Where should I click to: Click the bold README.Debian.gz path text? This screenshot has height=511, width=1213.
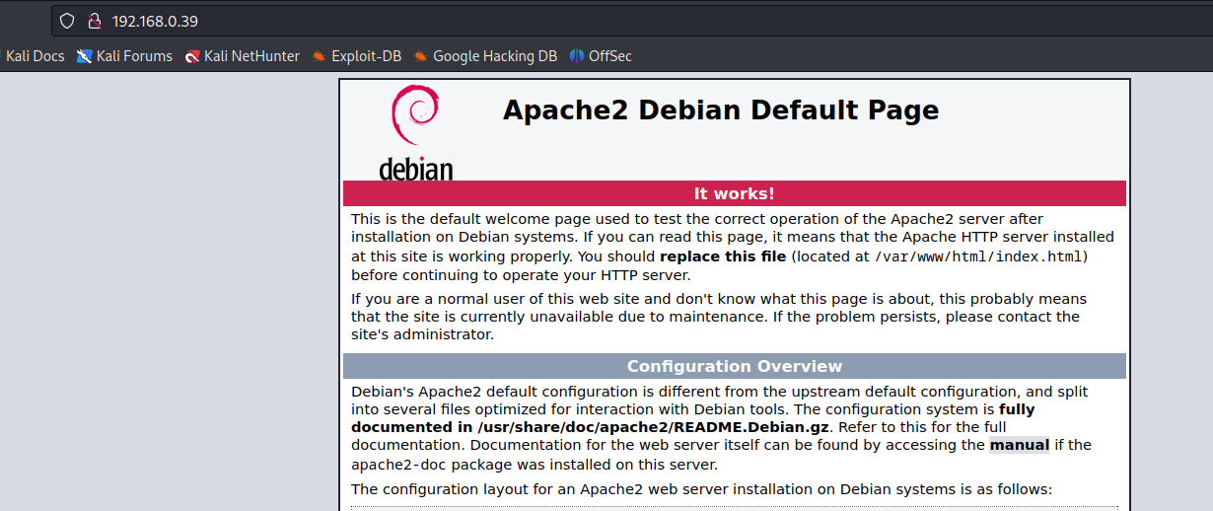click(655, 427)
